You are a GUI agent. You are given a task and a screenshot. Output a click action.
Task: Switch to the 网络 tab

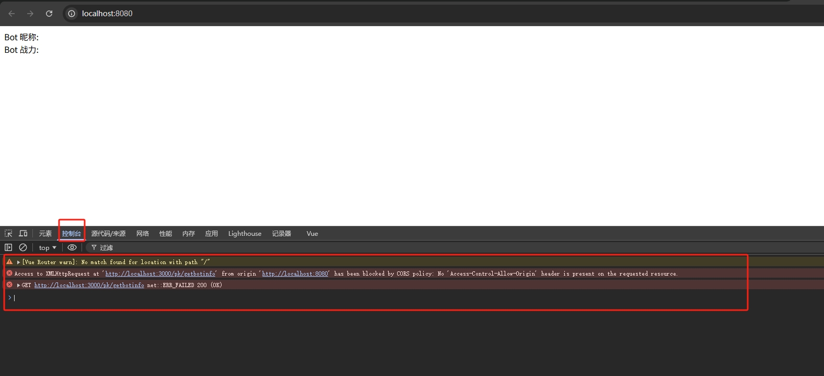143,234
